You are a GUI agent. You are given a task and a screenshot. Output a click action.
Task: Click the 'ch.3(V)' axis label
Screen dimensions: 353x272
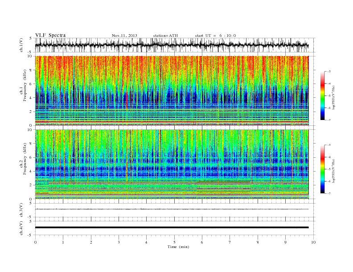point(21,210)
